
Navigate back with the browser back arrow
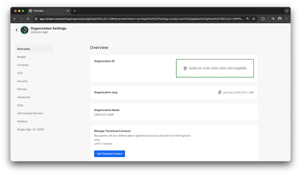[x=14, y=19]
